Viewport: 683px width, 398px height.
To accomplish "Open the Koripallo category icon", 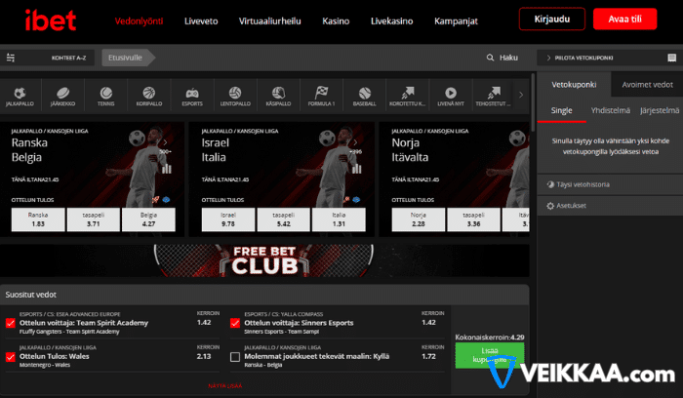I will (x=149, y=94).
